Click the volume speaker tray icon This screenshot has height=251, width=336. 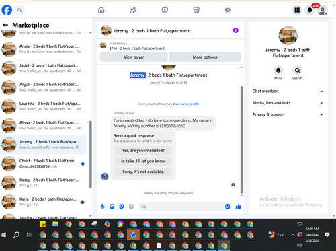point(299,245)
